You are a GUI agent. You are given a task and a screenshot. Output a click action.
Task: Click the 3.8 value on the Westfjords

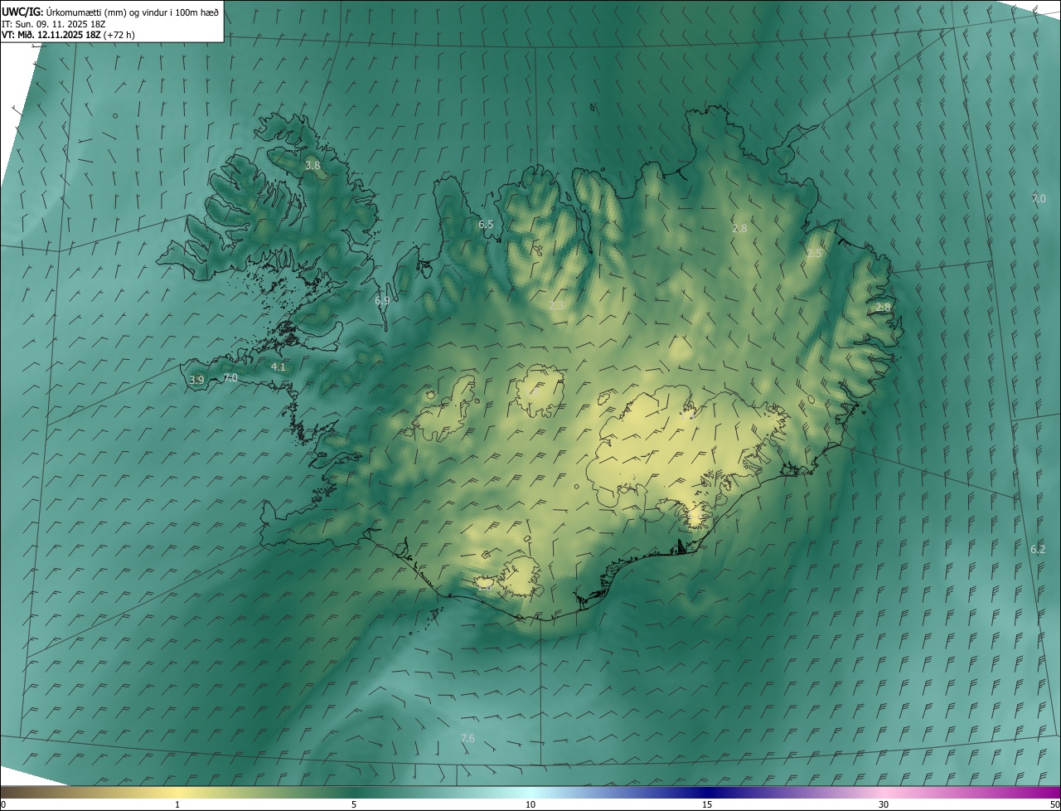click(x=312, y=166)
